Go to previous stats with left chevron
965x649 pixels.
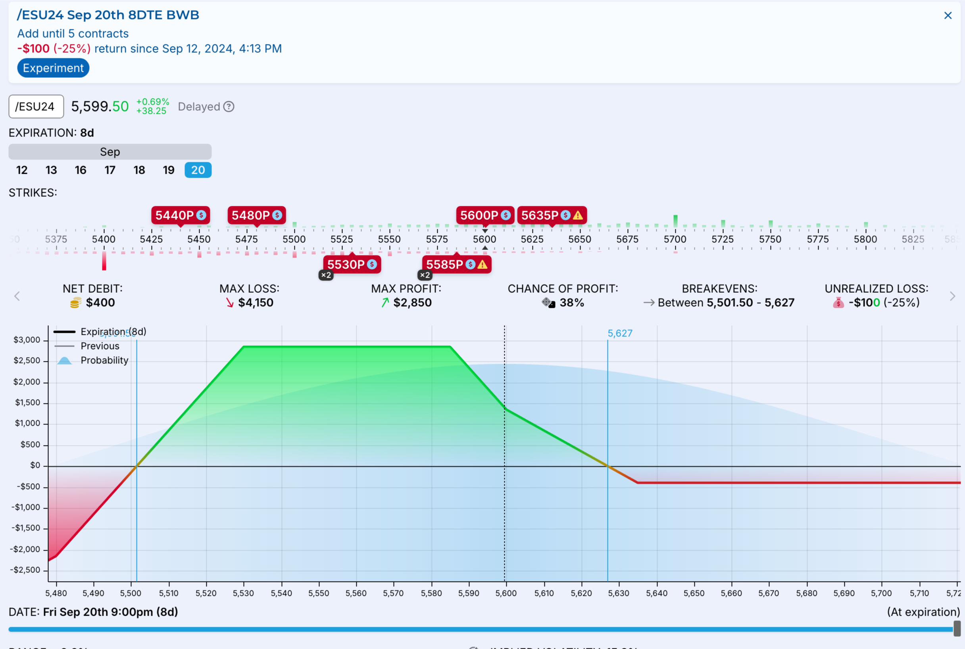pyautogui.click(x=17, y=296)
